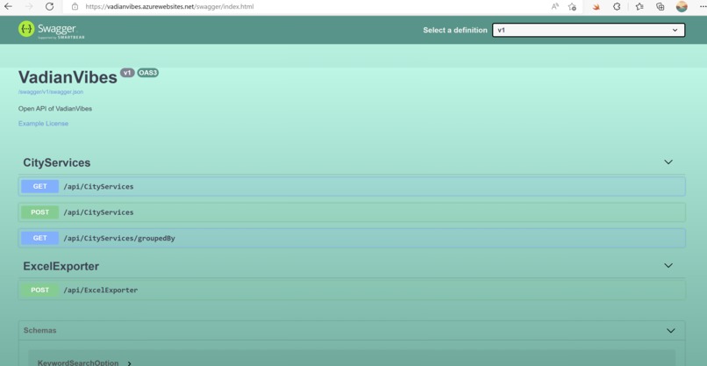Screen dimensions: 707x366
Task: Click the Swagger logo
Action: (x=51, y=30)
